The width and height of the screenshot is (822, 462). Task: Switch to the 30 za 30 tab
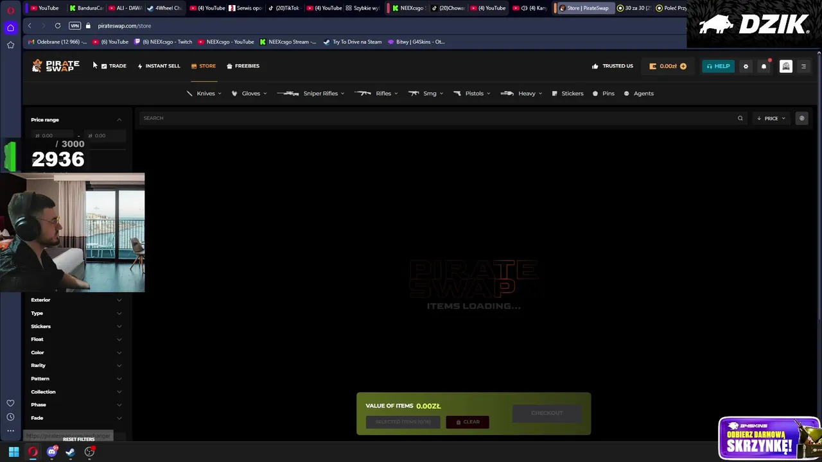634,8
